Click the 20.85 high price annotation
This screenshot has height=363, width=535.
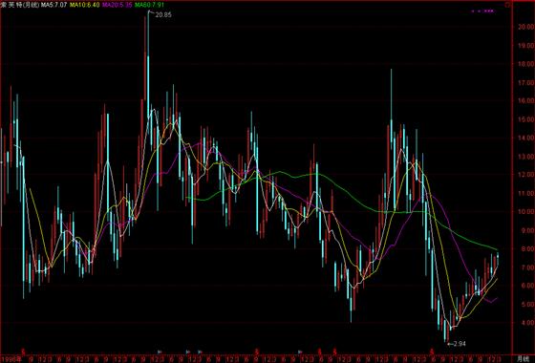(x=163, y=15)
